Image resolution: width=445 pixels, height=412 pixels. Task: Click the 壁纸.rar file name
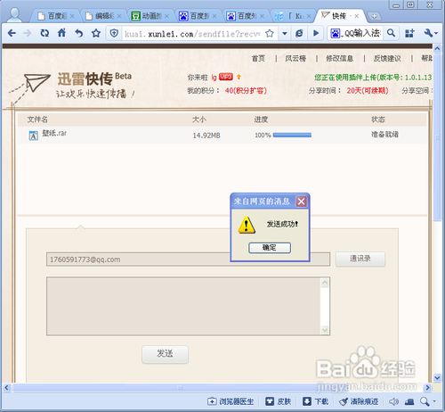pyautogui.click(x=54, y=133)
